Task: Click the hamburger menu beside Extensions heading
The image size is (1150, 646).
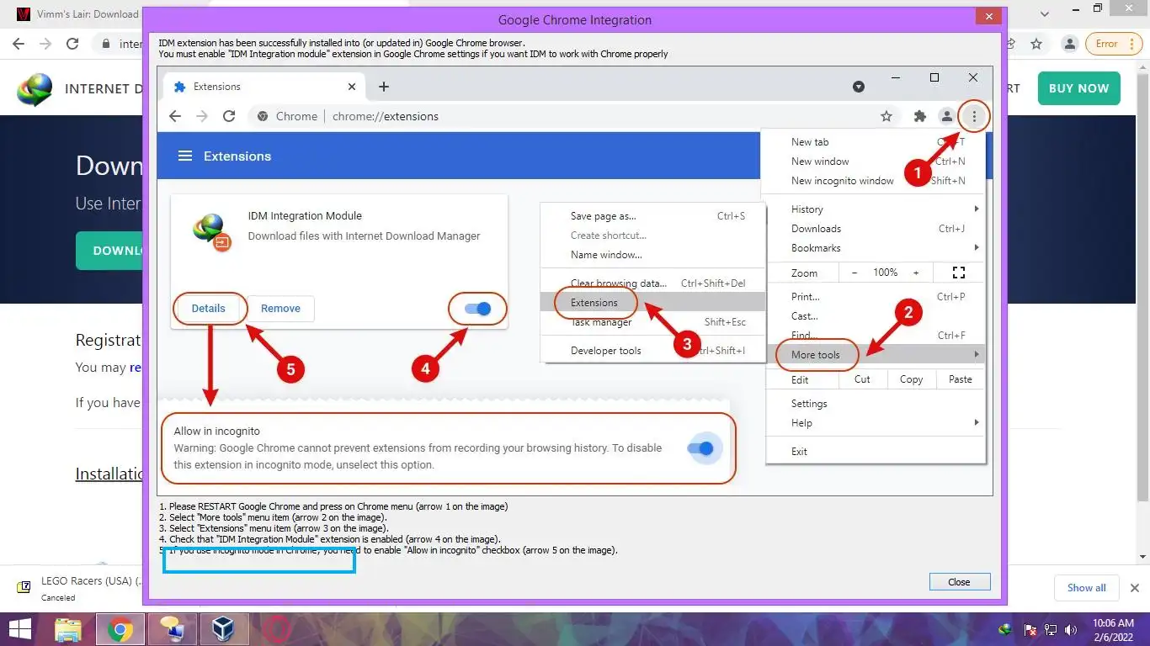Action: 184,156
